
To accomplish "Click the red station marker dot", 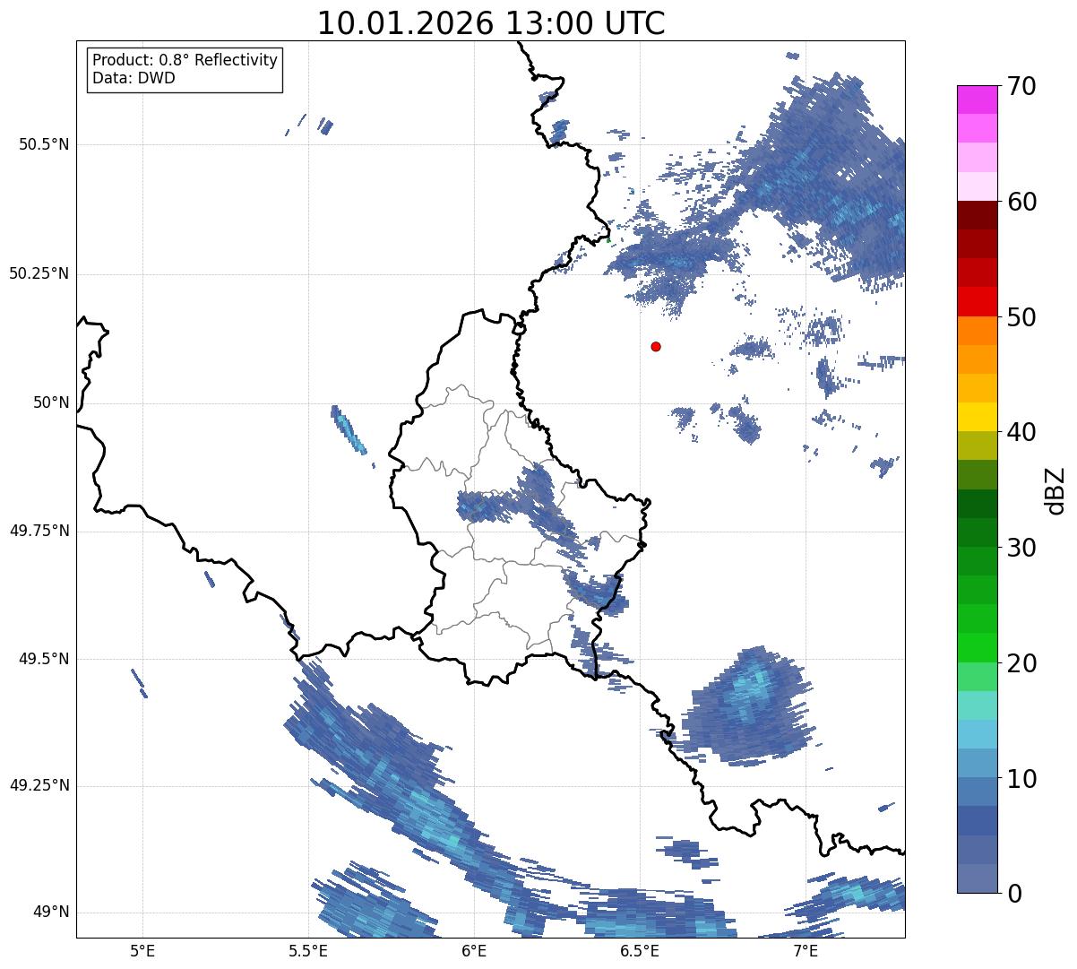I will point(656,346).
